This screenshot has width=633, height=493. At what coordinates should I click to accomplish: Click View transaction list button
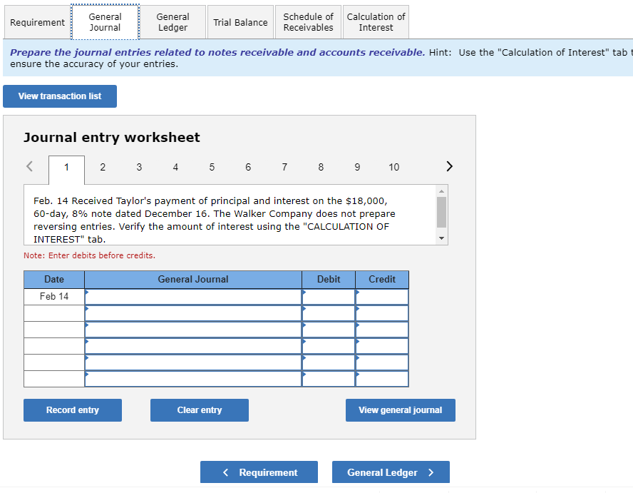[60, 96]
